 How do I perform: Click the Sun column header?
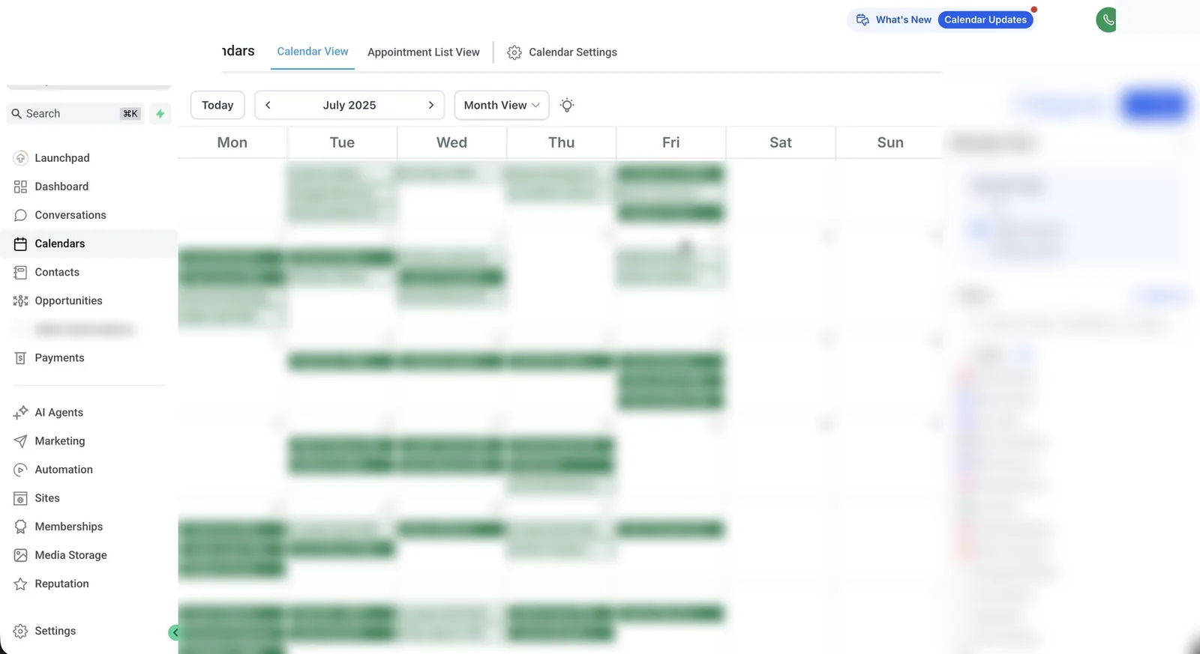pyautogui.click(x=890, y=142)
